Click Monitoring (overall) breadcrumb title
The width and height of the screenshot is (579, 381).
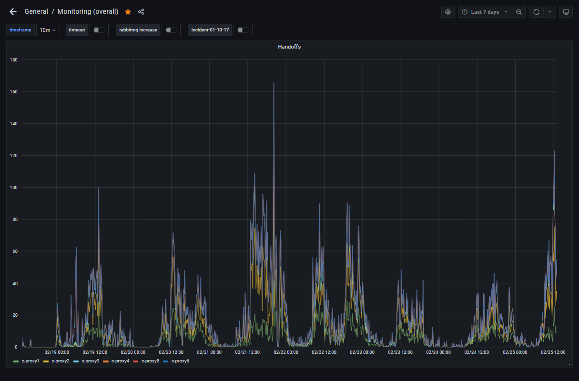coord(88,12)
